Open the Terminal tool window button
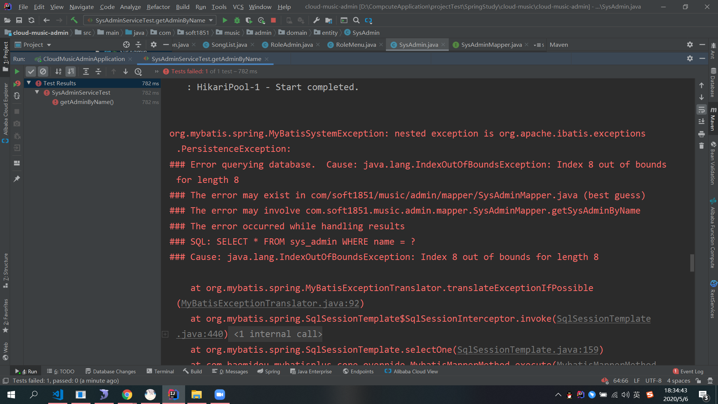Image resolution: width=718 pixels, height=404 pixels. (x=160, y=371)
